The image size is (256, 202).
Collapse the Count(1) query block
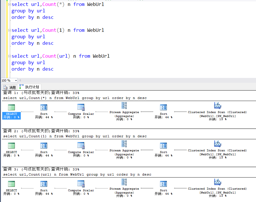(x=10, y=30)
